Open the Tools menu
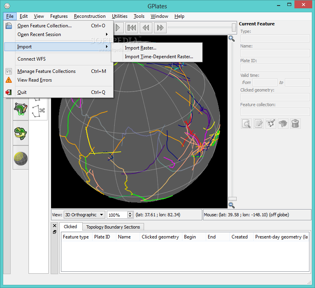The image size is (315, 288). pos(139,16)
